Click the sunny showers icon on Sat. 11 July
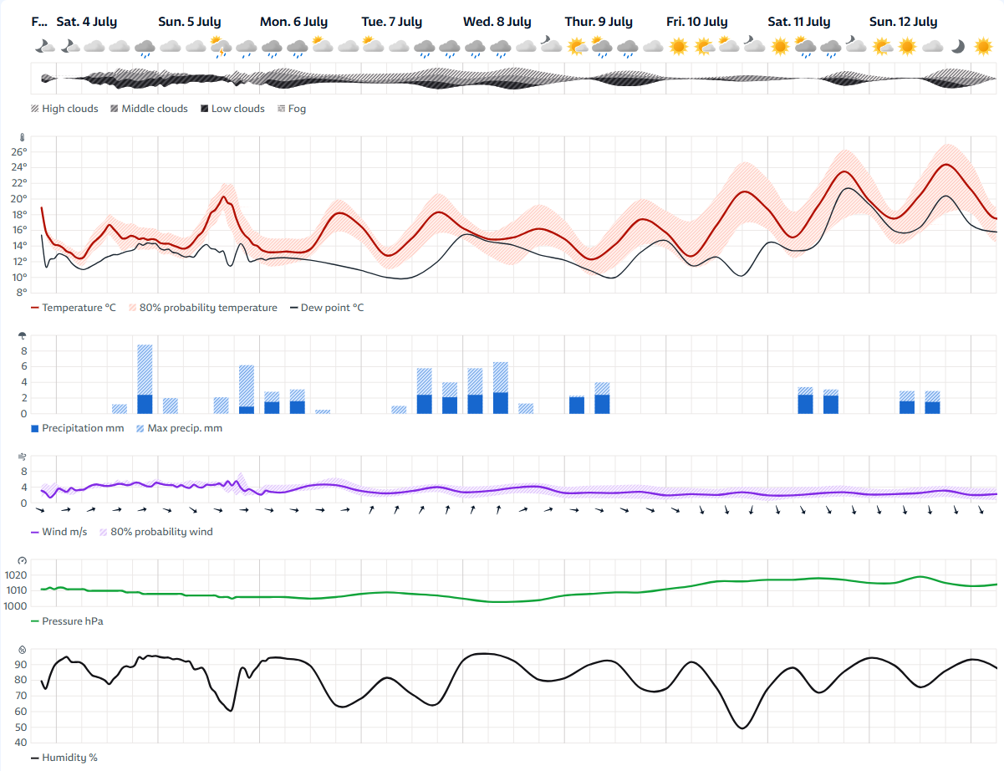 coord(806,46)
